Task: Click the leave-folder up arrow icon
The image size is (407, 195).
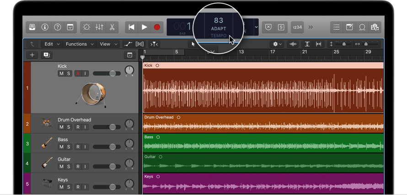Action: click(x=32, y=44)
